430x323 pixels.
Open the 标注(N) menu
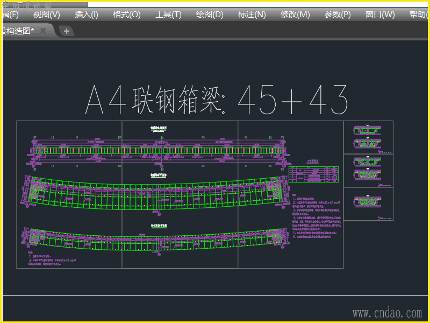click(x=252, y=15)
